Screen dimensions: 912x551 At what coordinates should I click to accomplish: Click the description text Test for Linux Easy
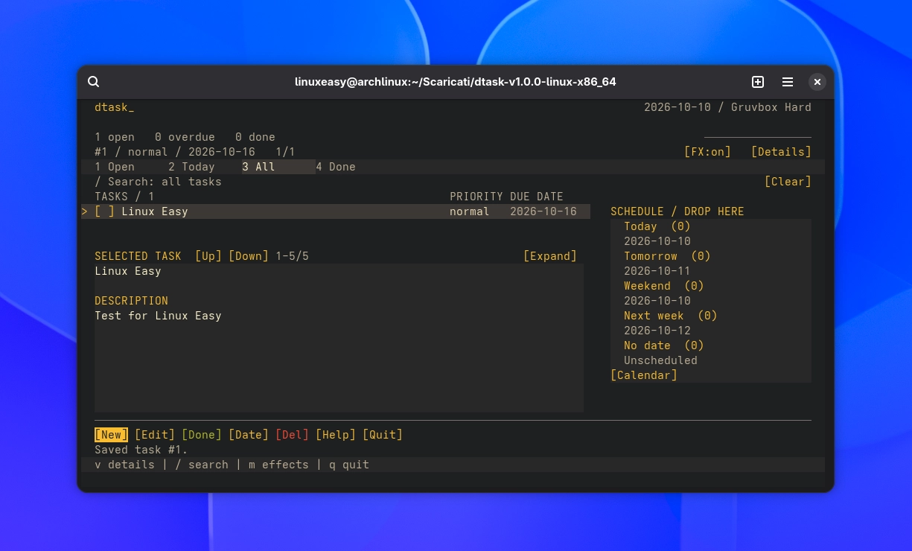coord(158,316)
